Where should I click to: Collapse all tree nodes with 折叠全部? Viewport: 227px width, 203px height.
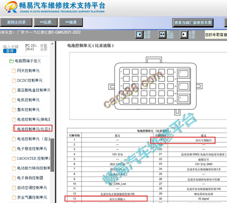pyautogui.click(x=44, y=47)
